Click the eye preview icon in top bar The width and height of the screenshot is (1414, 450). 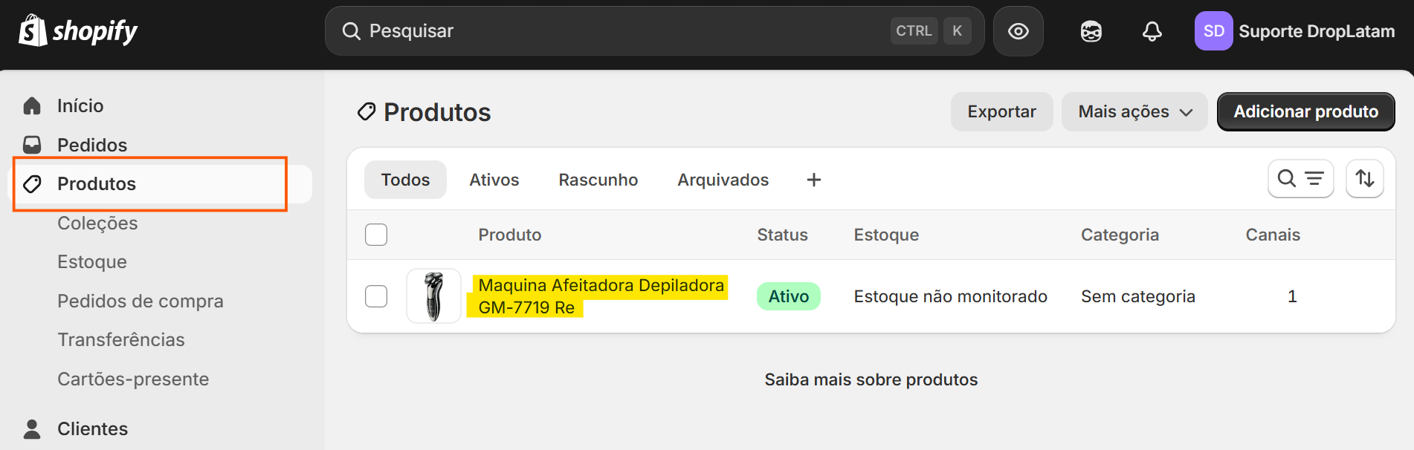[x=1018, y=31]
